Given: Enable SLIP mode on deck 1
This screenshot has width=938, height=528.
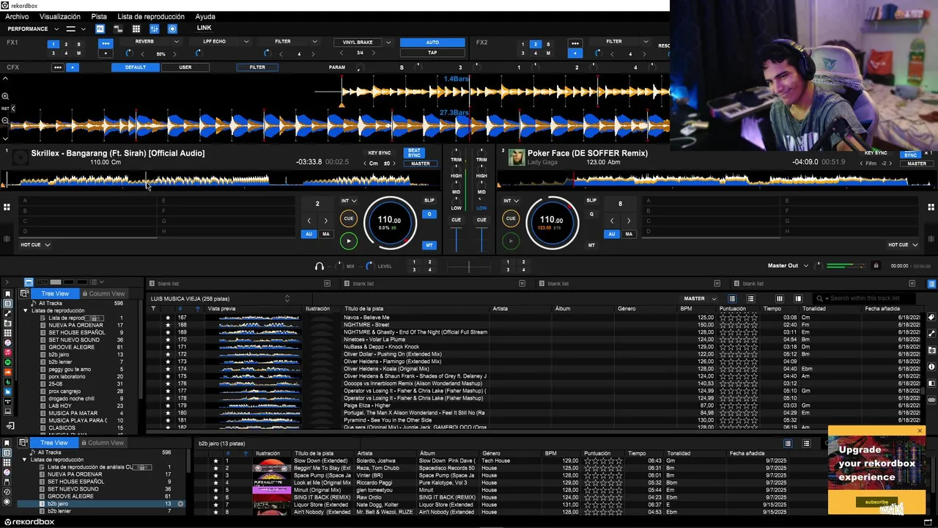Looking at the screenshot, I should 429,200.
